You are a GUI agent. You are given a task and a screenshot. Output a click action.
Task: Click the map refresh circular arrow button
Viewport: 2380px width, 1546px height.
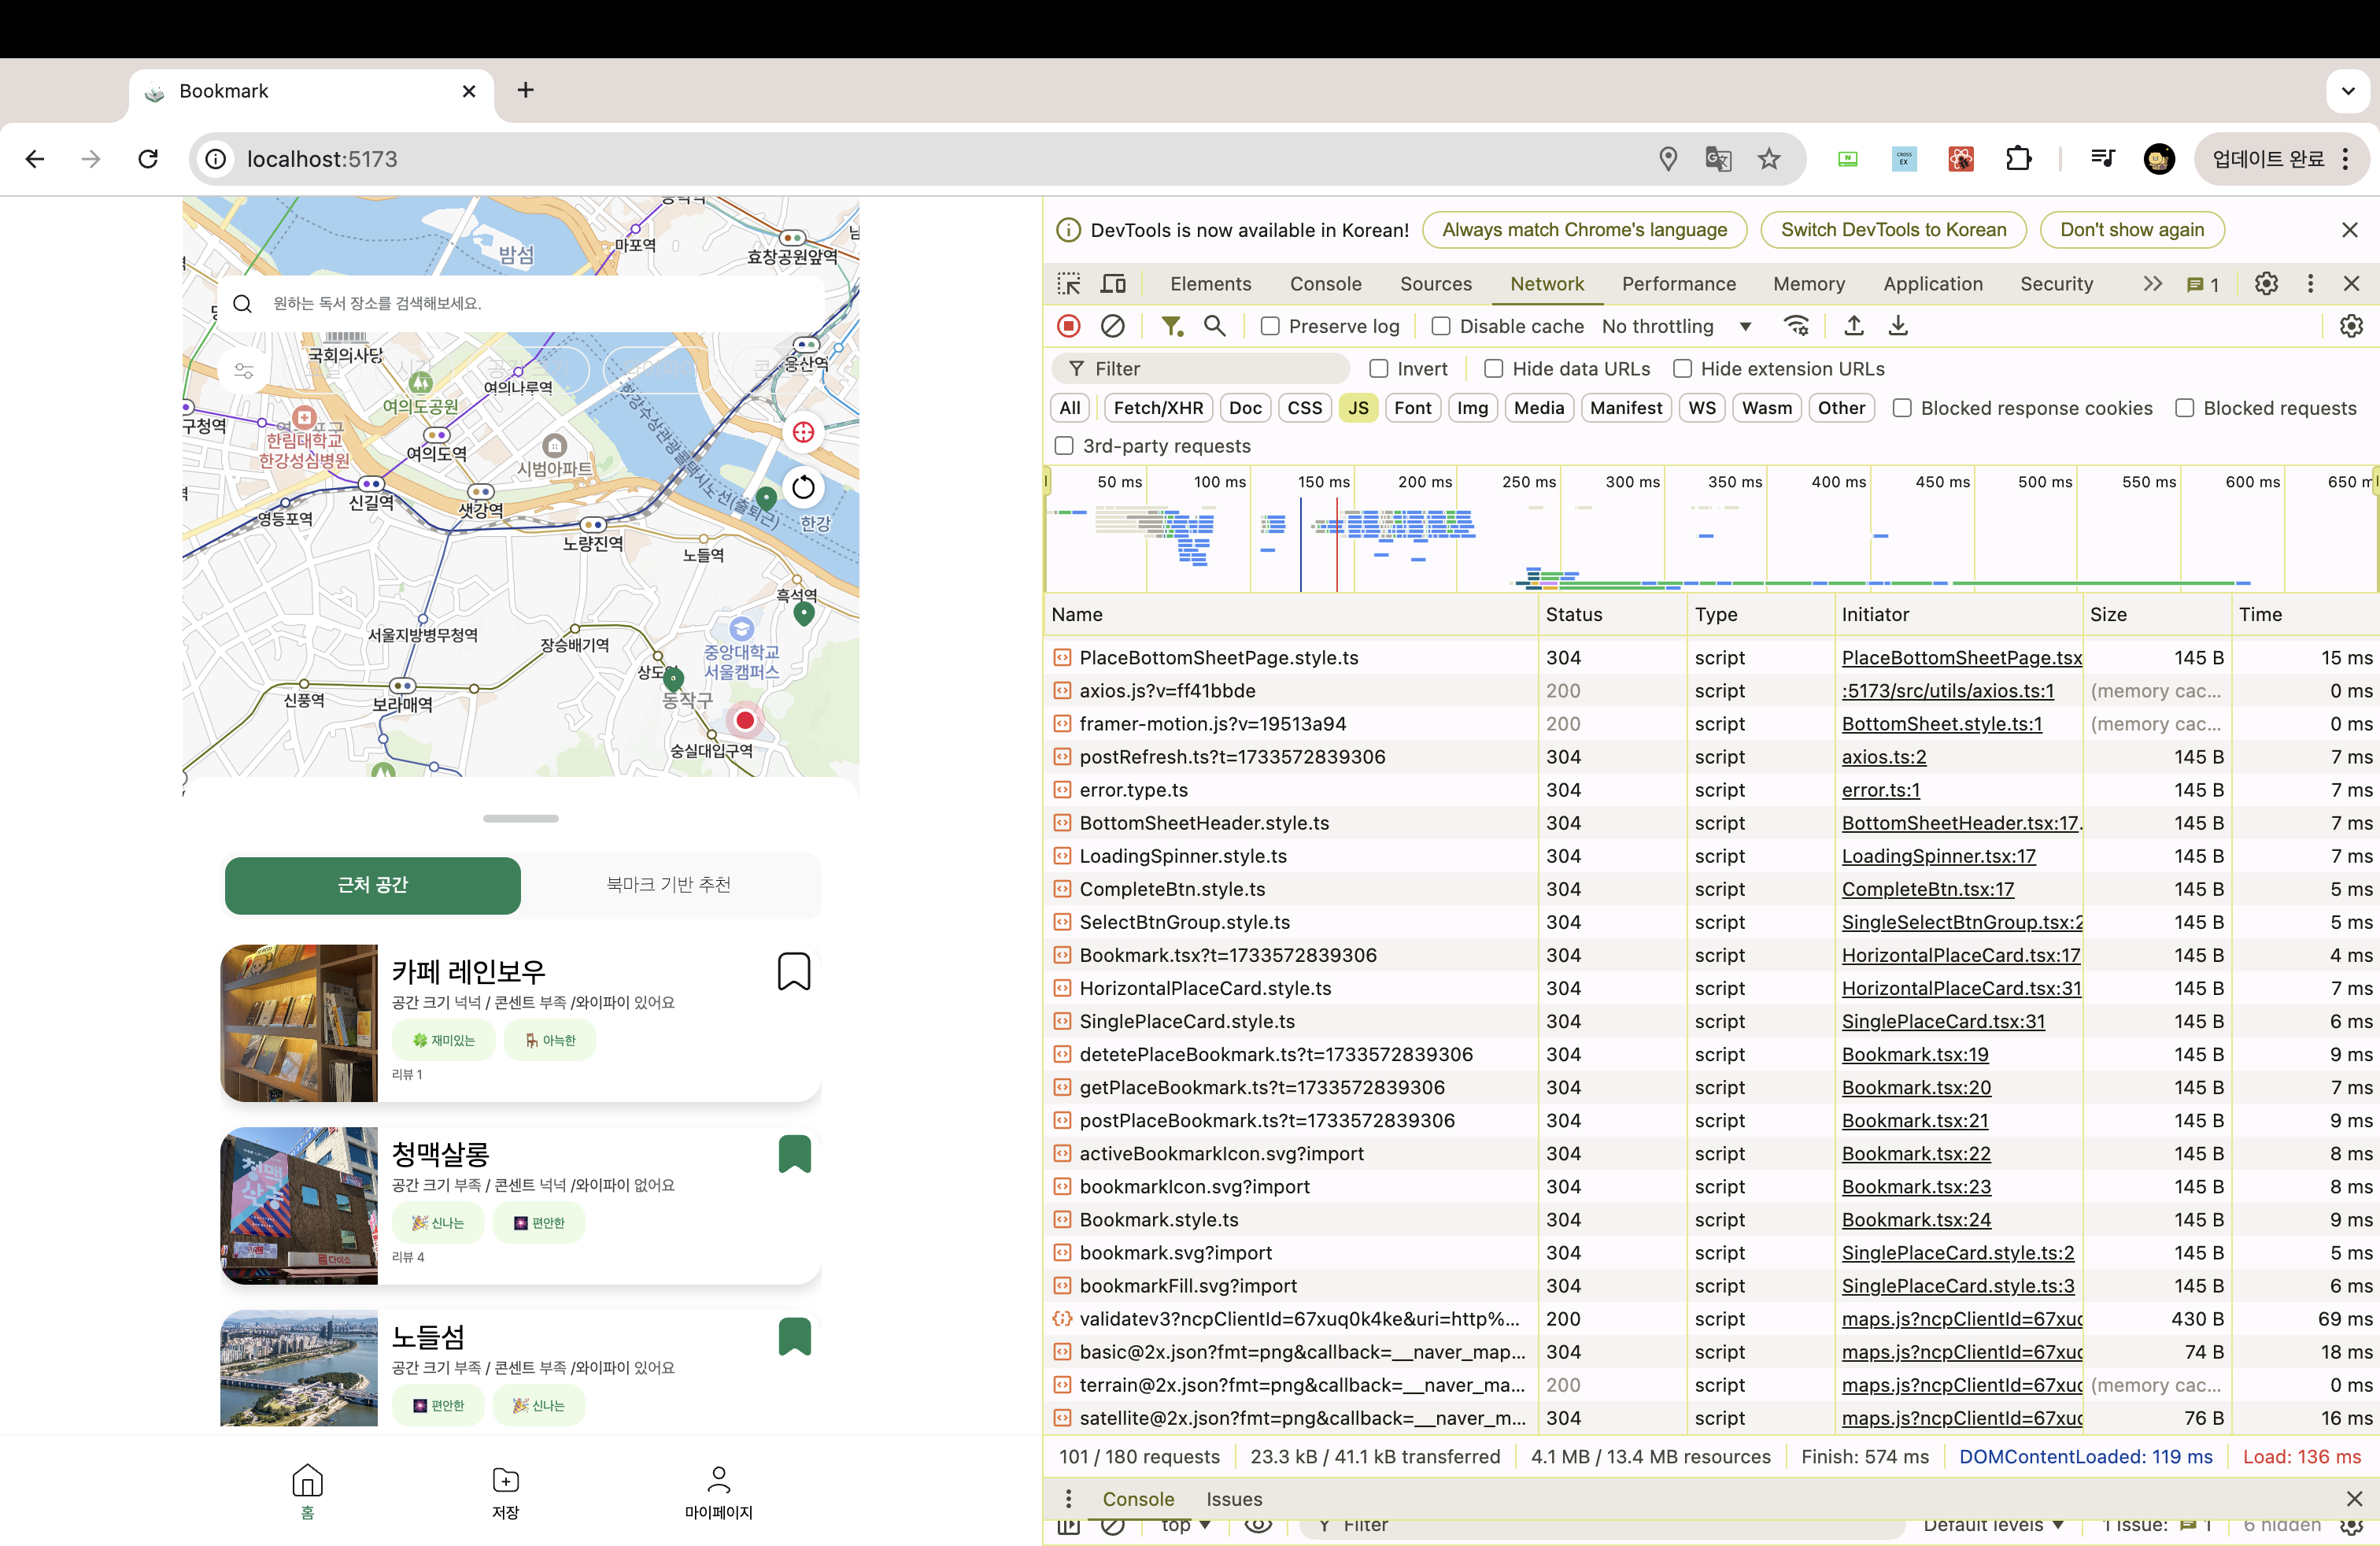tap(803, 487)
